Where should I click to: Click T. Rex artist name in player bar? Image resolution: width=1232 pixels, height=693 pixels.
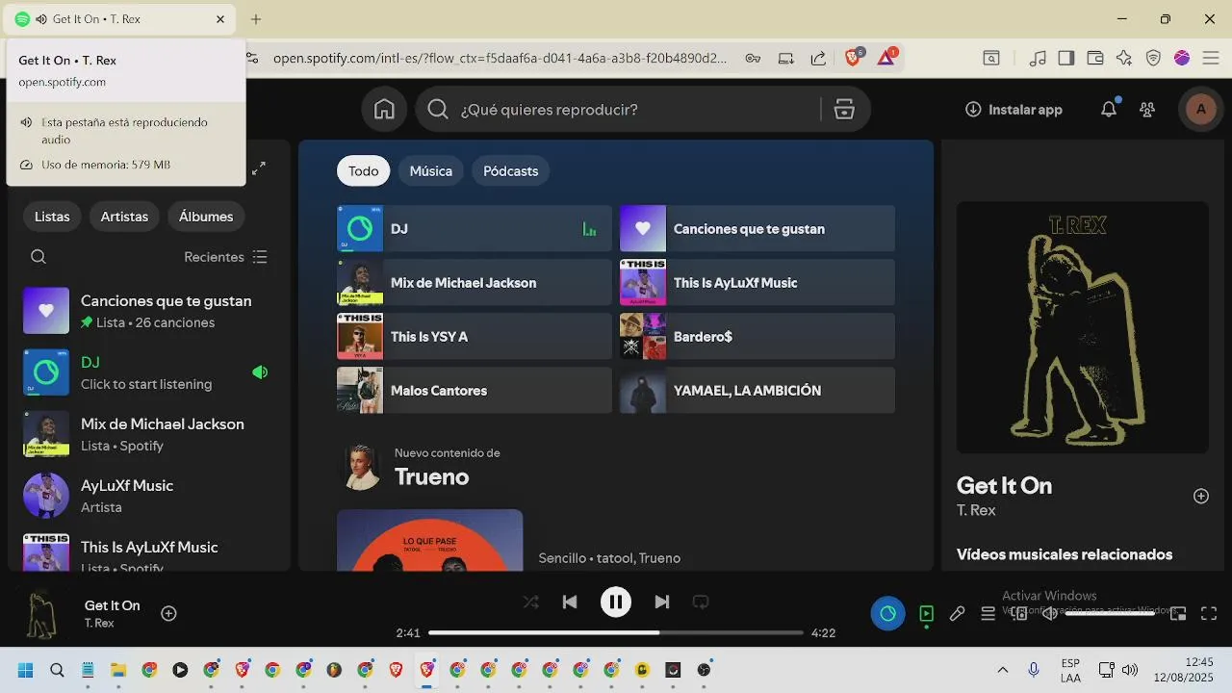[99, 624]
